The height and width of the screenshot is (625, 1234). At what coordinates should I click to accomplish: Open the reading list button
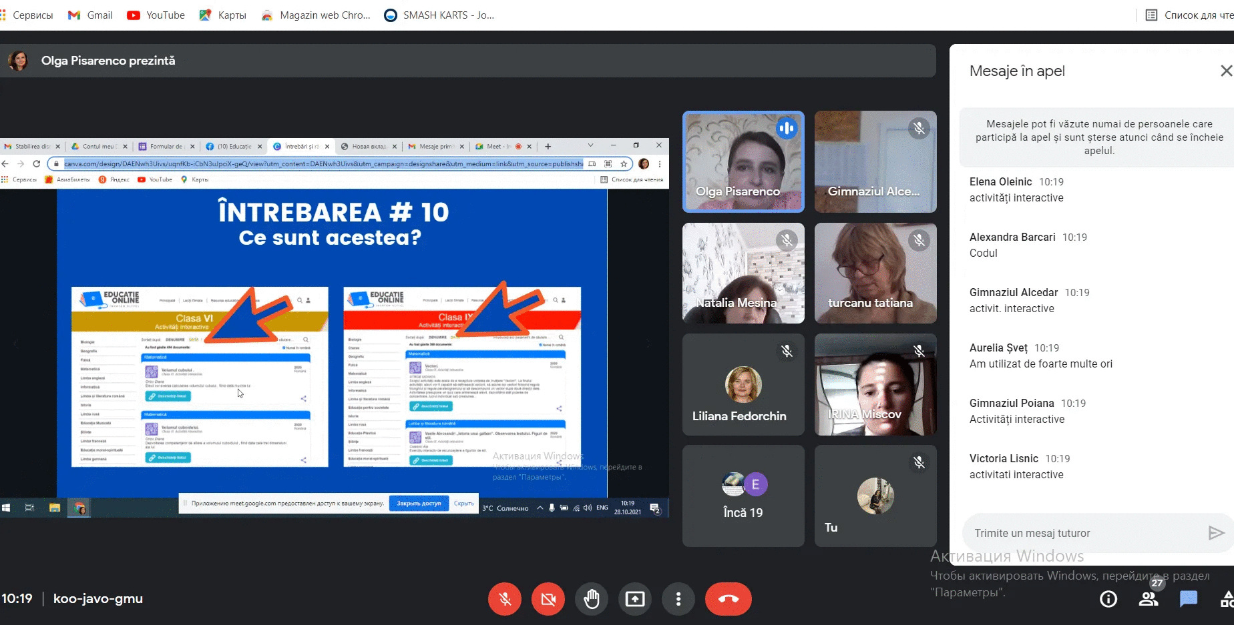pyautogui.click(x=1189, y=15)
